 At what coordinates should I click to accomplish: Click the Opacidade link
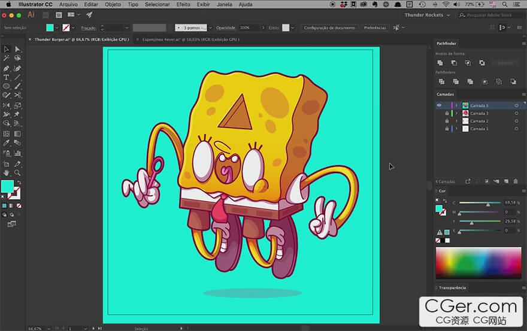click(x=226, y=28)
